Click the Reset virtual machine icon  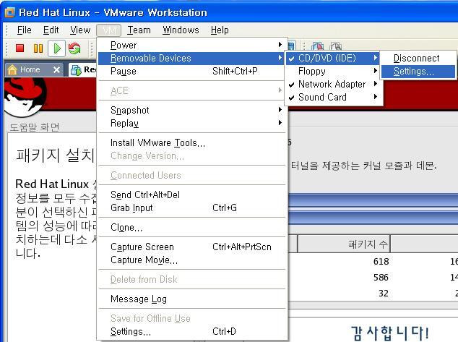point(74,48)
